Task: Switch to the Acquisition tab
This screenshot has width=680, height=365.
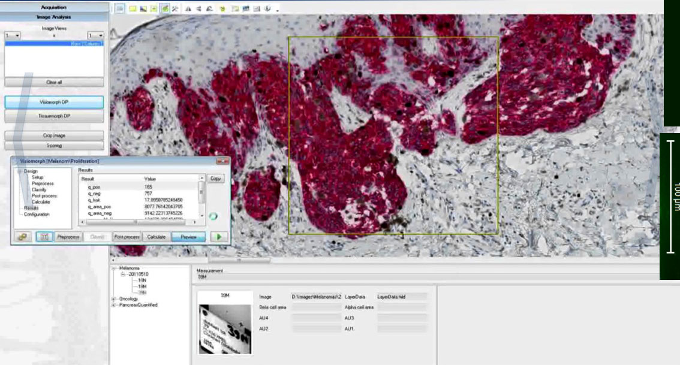Action: (54, 7)
